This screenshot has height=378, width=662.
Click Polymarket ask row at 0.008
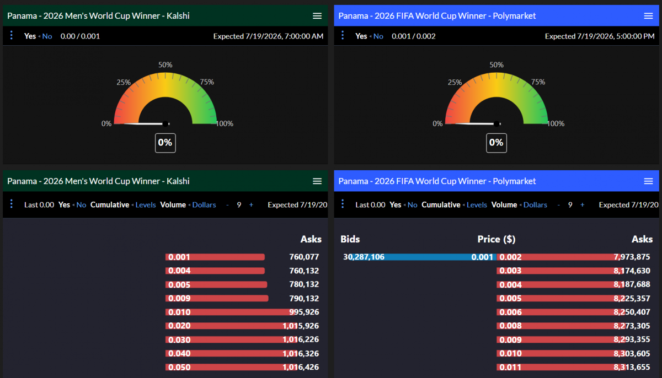(574, 326)
